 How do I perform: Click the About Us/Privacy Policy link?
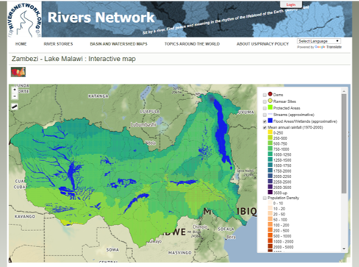pyautogui.click(x=263, y=44)
